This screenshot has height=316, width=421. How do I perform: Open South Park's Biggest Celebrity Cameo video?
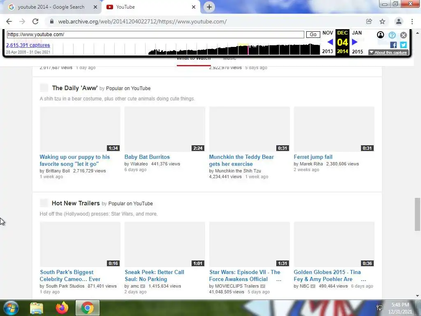tap(70, 276)
